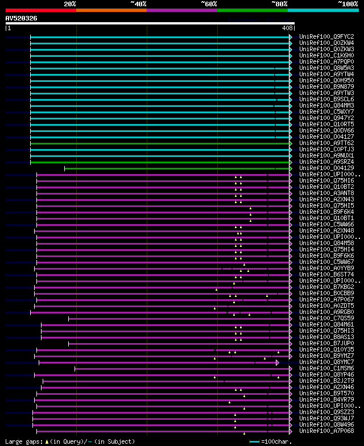Image resolution: width=364 pixels, height=446 pixels.
Task: Click the red 20% identity legend bar
Action: coord(41,10)
